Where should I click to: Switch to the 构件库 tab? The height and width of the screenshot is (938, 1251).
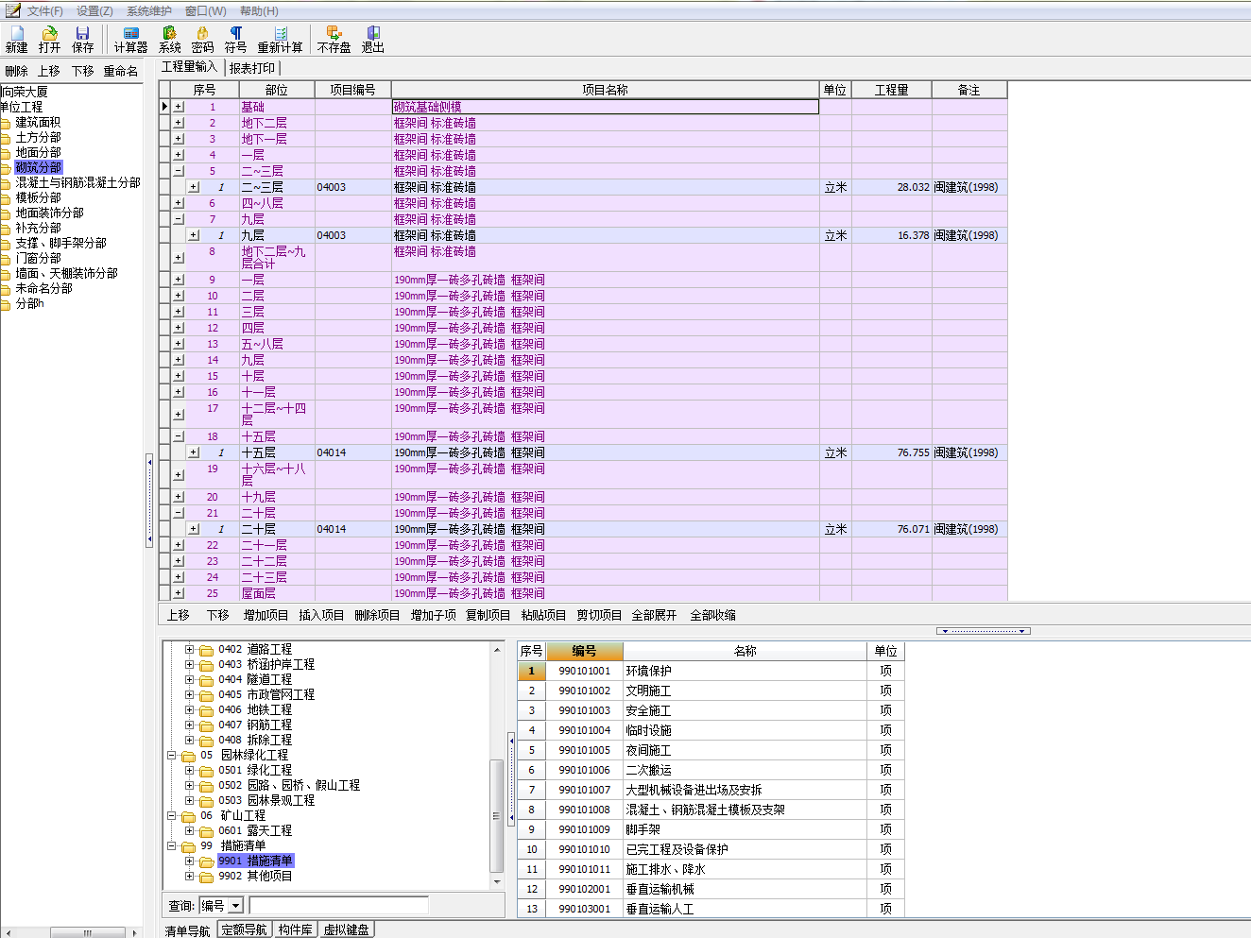coord(295,929)
